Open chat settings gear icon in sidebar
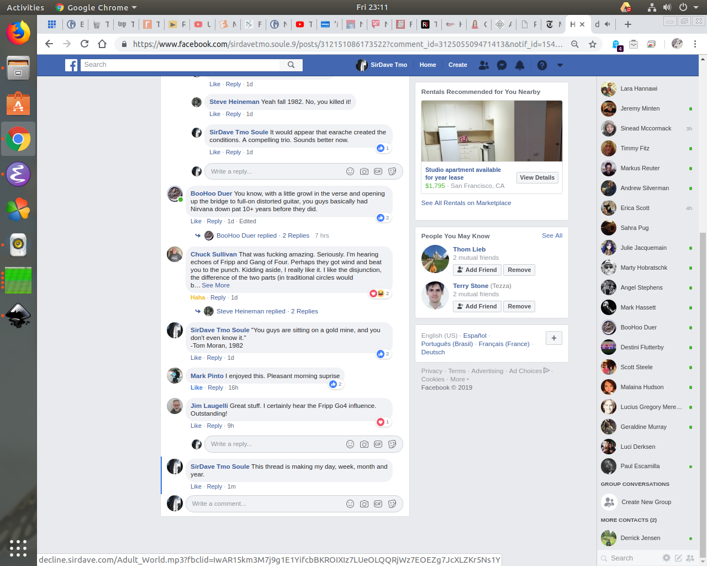The width and height of the screenshot is (707, 566). (666, 558)
